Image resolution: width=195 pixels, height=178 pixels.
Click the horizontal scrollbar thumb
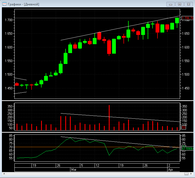point(186,174)
